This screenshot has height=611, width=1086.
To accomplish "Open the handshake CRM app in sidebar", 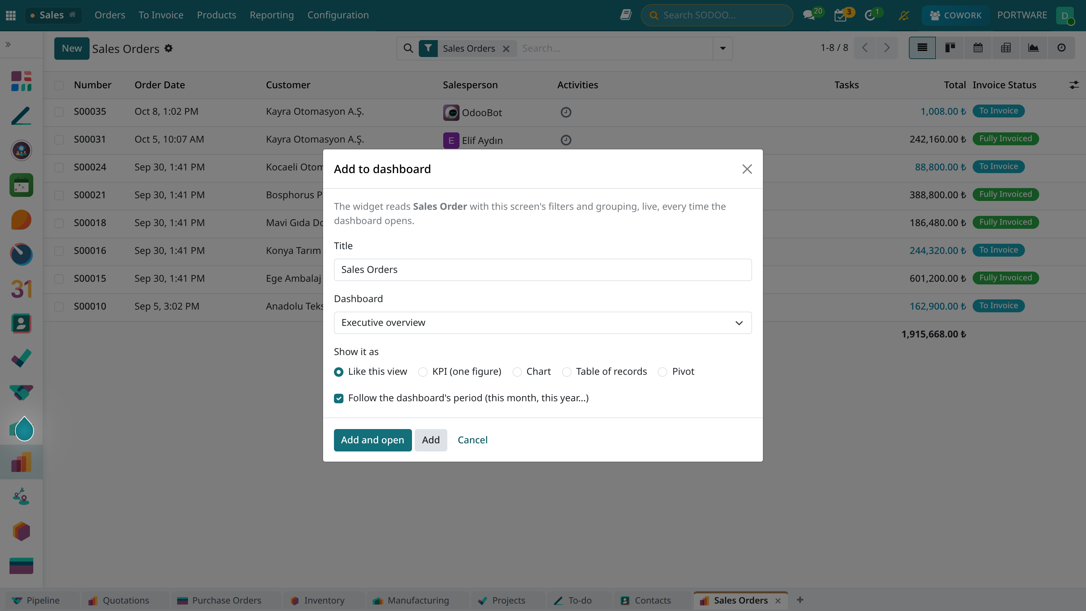I will point(21,393).
